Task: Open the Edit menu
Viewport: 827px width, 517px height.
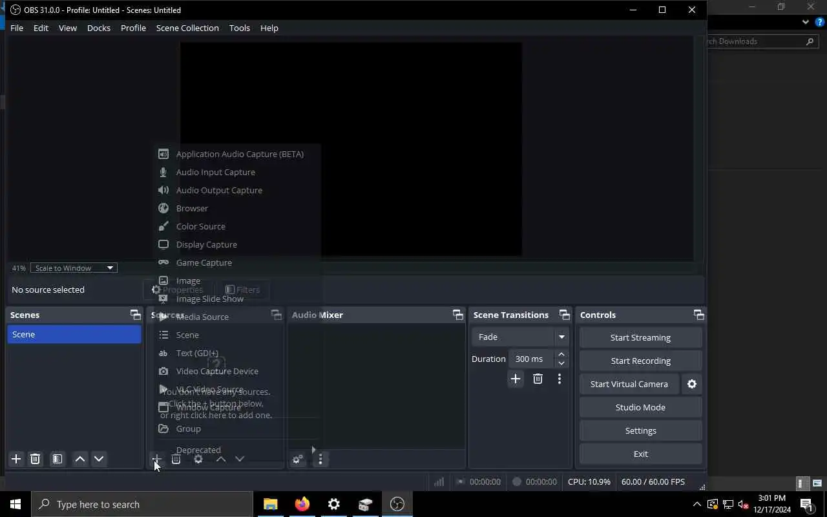Action: 41,28
